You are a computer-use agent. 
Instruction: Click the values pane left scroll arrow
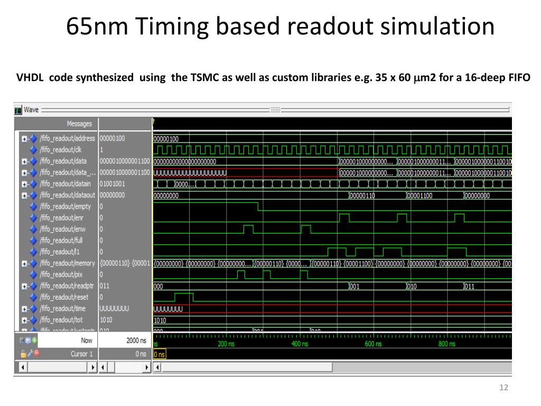(x=103, y=367)
